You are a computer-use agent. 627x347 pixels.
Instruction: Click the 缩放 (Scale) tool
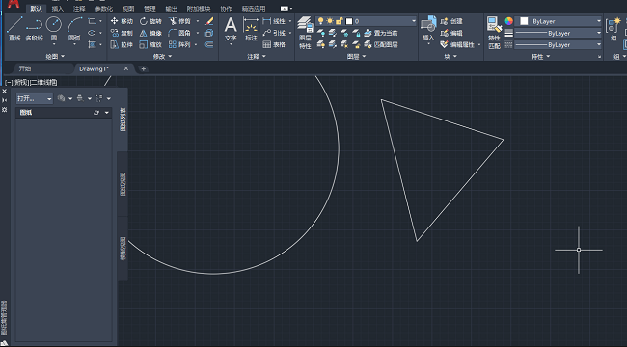pos(150,45)
